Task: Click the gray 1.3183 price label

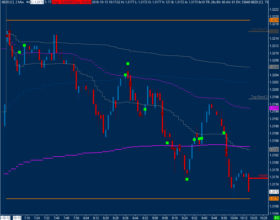Action: point(274,149)
